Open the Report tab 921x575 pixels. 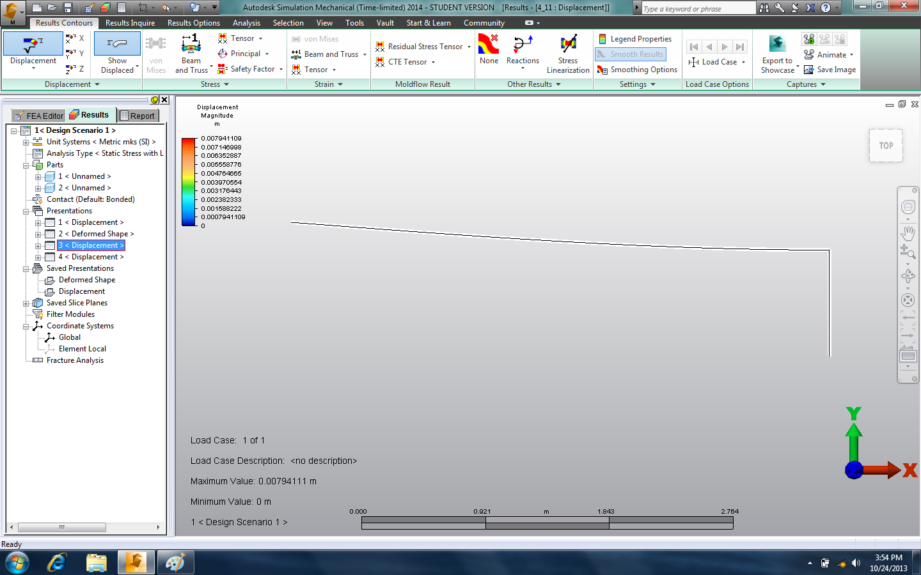(x=138, y=116)
